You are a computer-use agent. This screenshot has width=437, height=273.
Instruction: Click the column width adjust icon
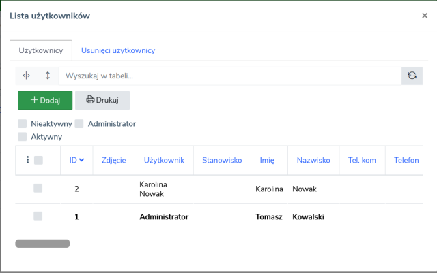click(x=26, y=76)
